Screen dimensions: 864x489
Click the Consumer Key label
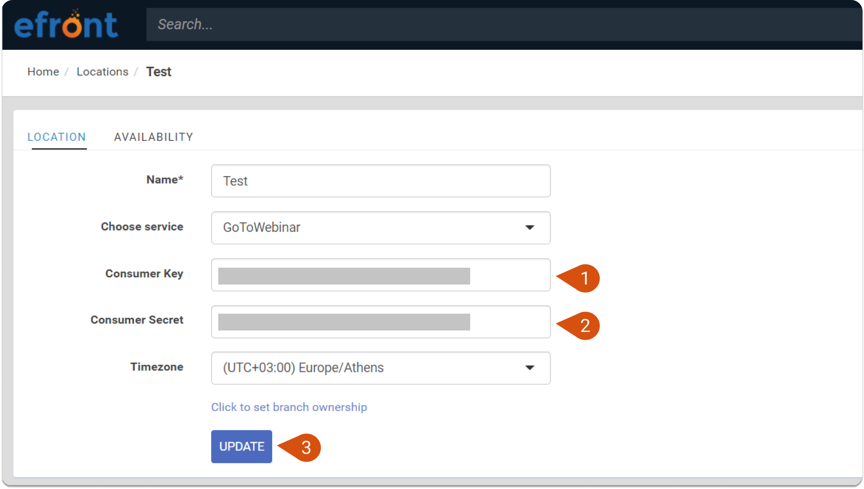pos(144,274)
